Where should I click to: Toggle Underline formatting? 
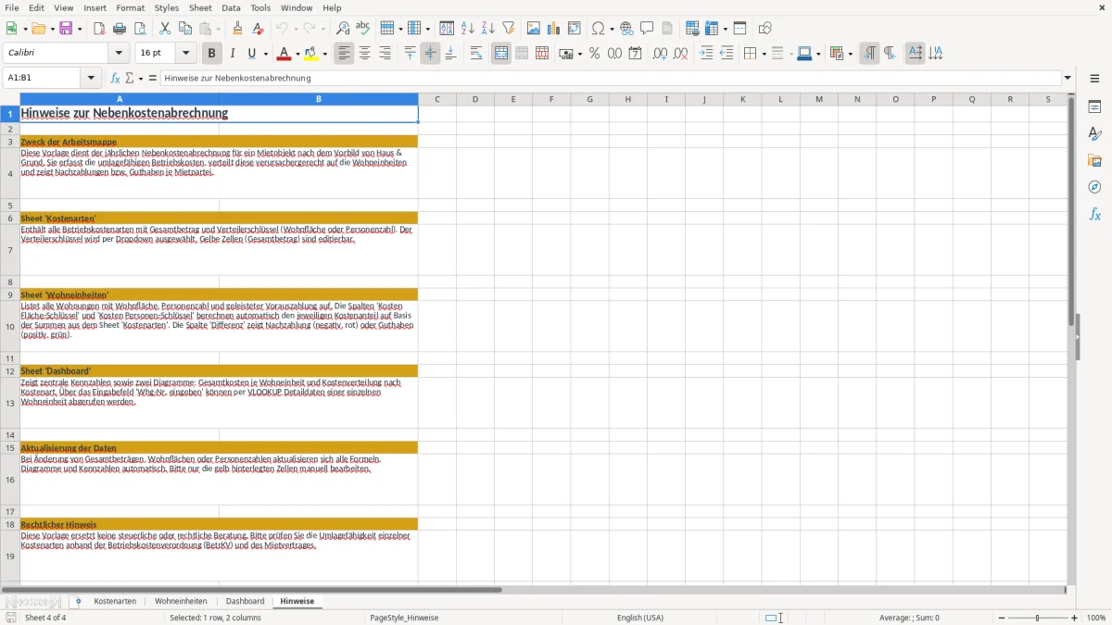pyautogui.click(x=252, y=54)
